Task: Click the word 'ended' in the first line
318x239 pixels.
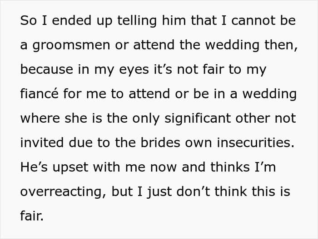Action: point(71,20)
